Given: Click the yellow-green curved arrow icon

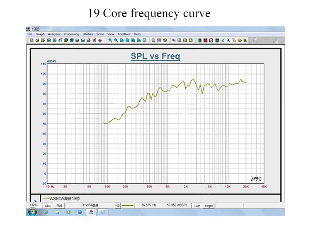Looking at the screenshot, I should coord(165,41).
